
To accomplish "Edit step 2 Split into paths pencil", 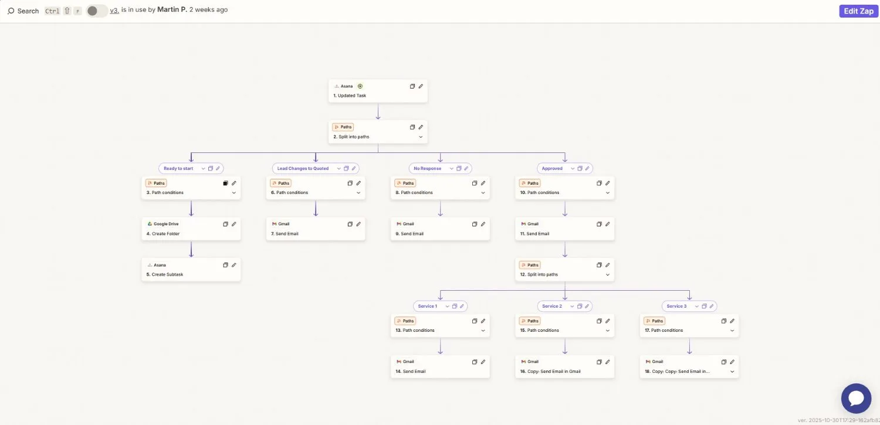I will coord(421,127).
